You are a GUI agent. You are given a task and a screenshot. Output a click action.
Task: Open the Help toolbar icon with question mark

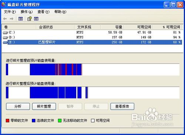pyautogui.click(x=29, y=19)
